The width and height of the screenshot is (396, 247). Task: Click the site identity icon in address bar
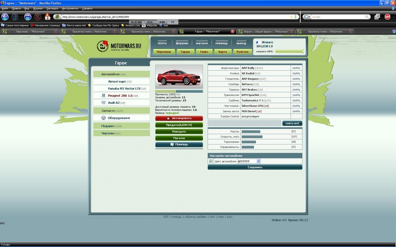coord(57,17)
